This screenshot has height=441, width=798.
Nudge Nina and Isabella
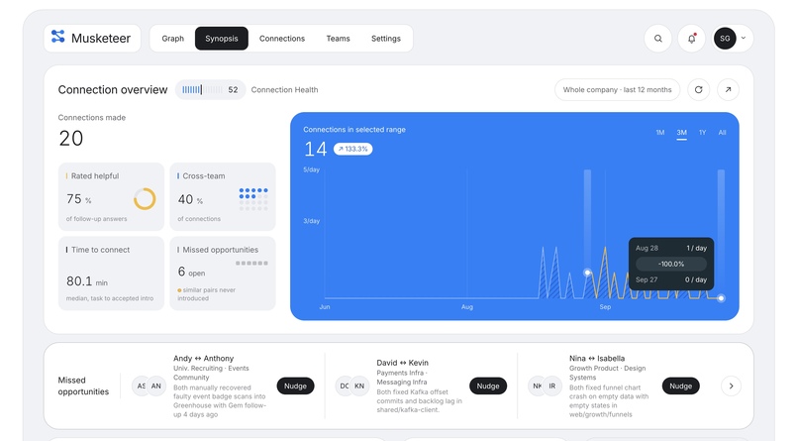point(680,386)
